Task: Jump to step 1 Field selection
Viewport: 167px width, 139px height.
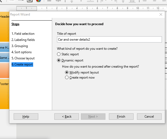Action: pyautogui.click(x=23, y=34)
